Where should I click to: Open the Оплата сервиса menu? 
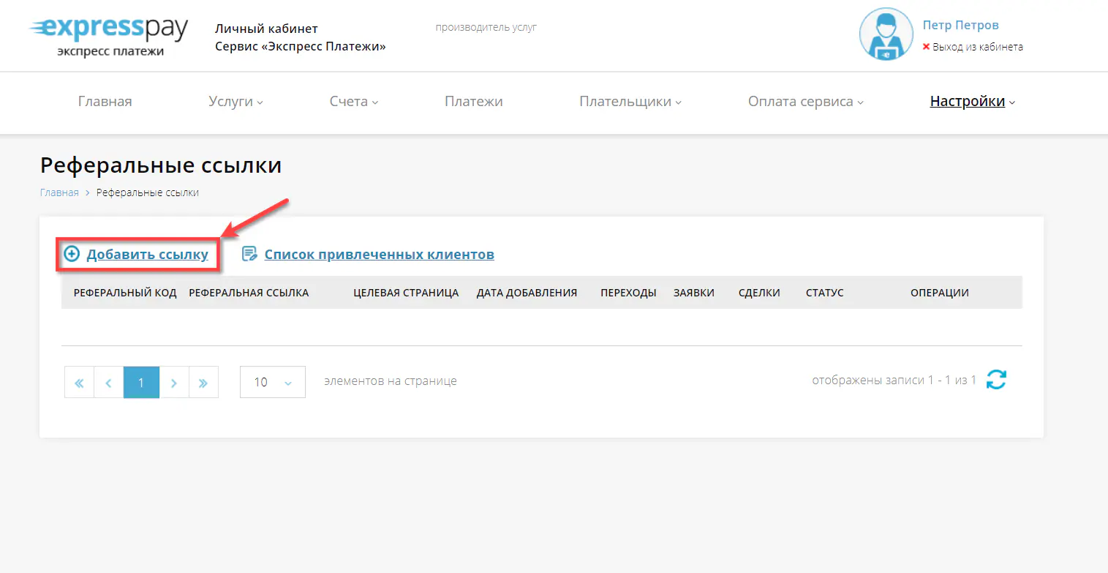click(x=804, y=102)
